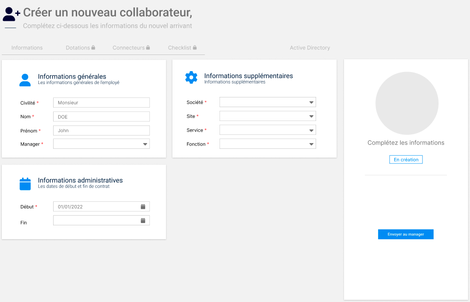Image resolution: width=470 pixels, height=302 pixels.
Task: Open the date picker for Fin field
Action: point(143,220)
